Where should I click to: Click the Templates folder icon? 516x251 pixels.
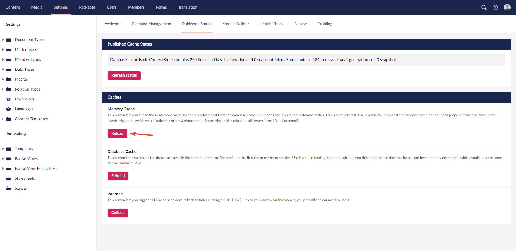click(9, 149)
